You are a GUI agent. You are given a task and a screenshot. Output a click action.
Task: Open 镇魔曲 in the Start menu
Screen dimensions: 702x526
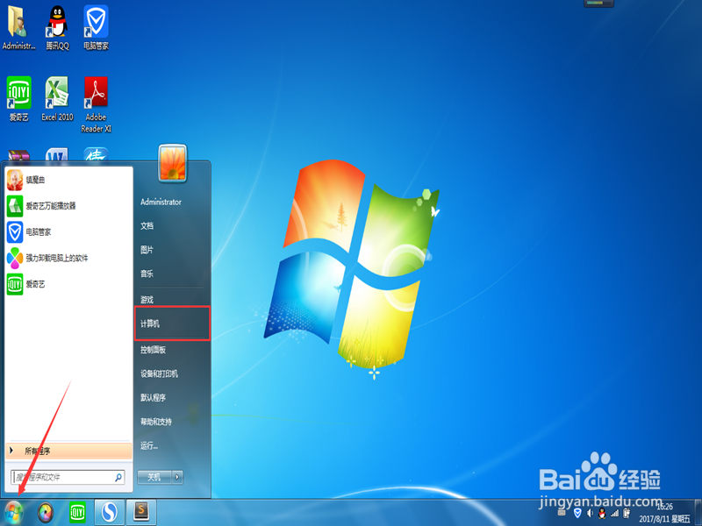coord(69,180)
